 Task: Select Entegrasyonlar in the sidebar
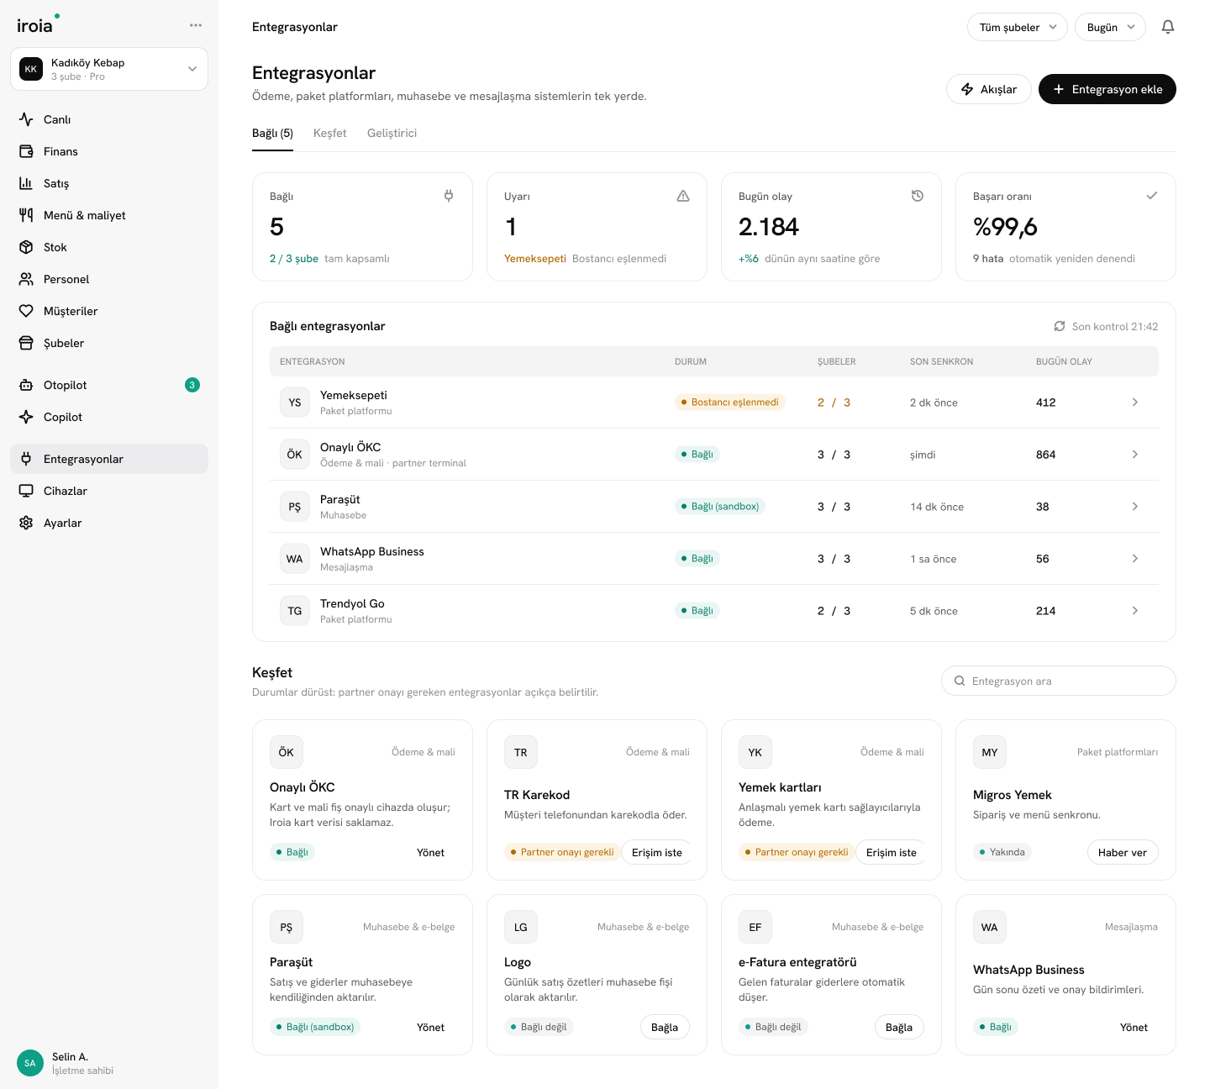tap(109, 459)
